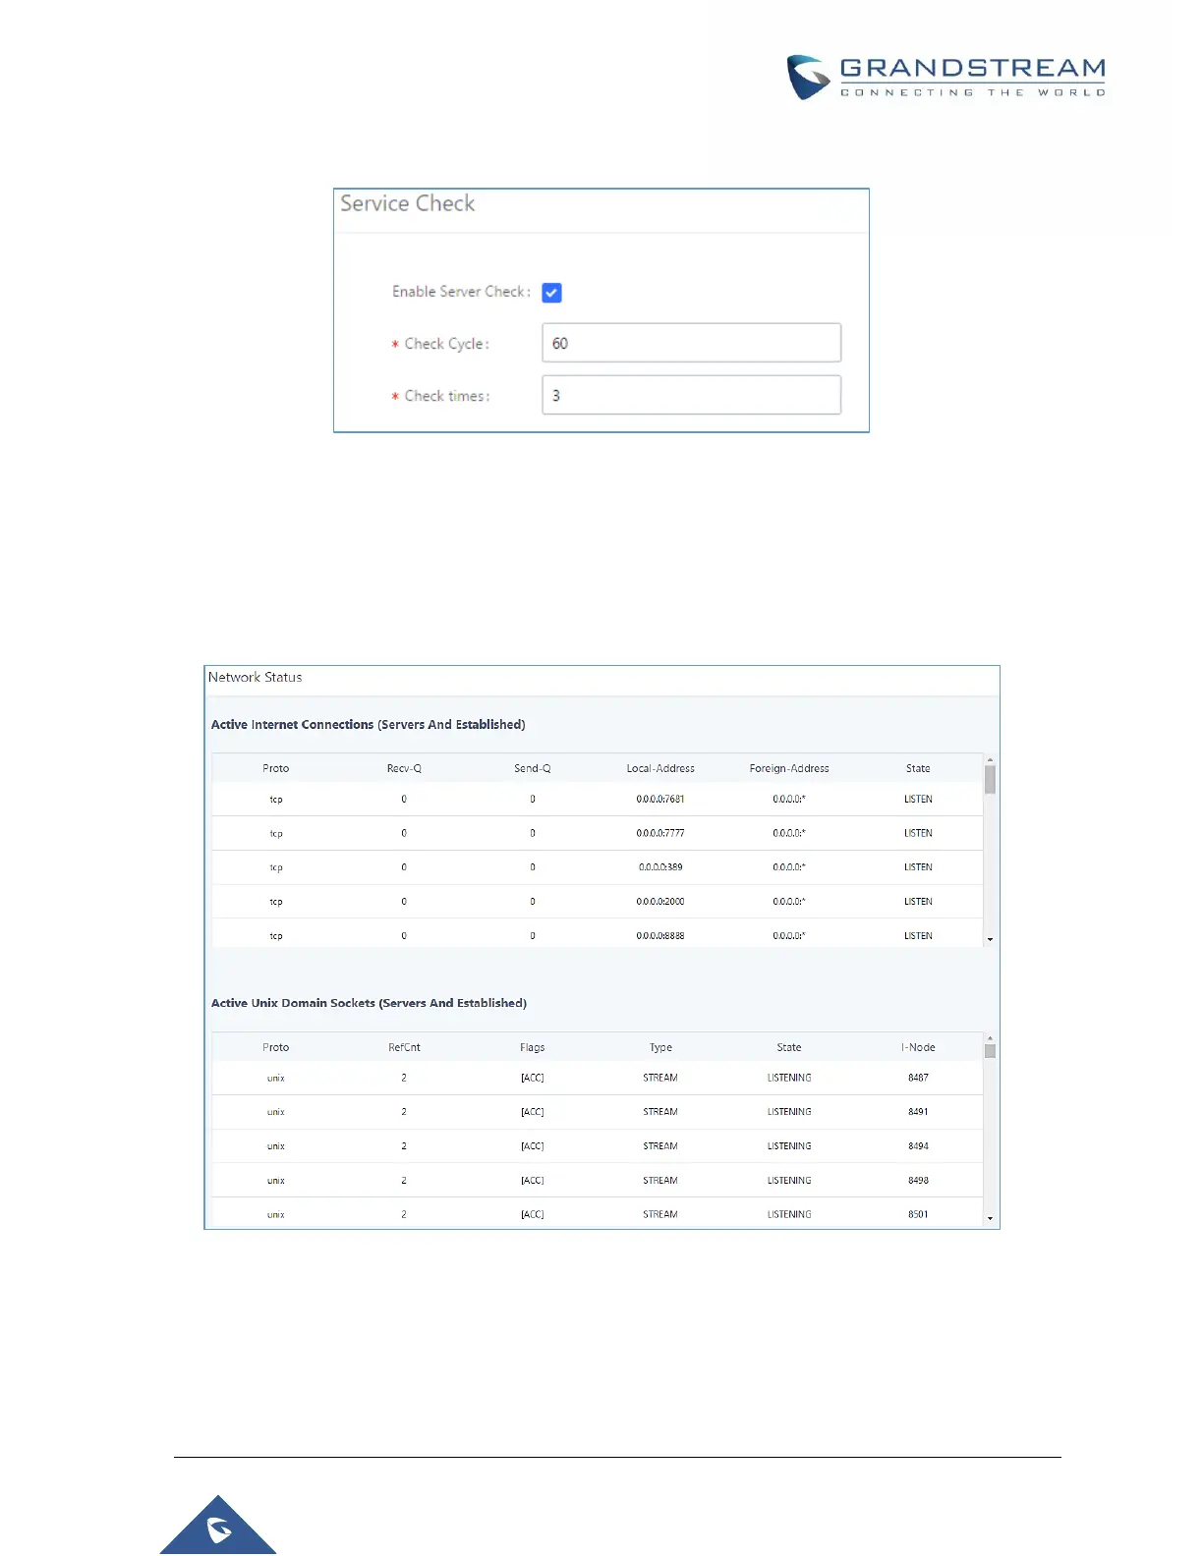Click the Grandstream logo at top
Image resolution: width=1203 pixels, height=1556 pixels.
pos(945,78)
